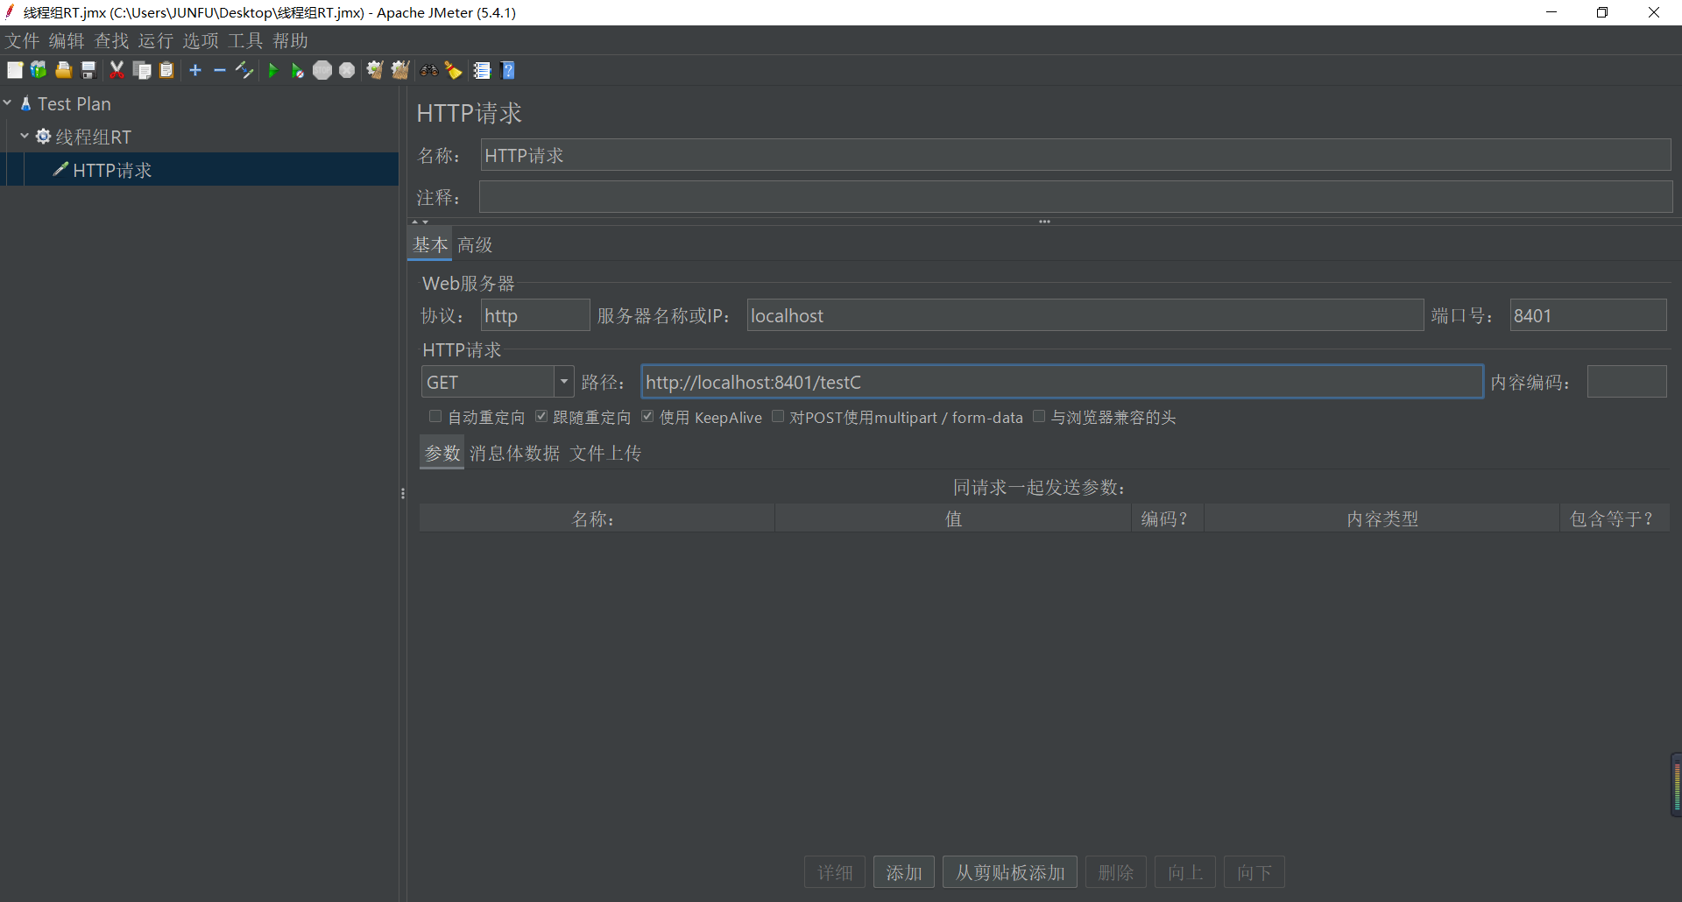This screenshot has height=902, width=1682.
Task: Click the Clear results broom icon
Action: click(375, 70)
